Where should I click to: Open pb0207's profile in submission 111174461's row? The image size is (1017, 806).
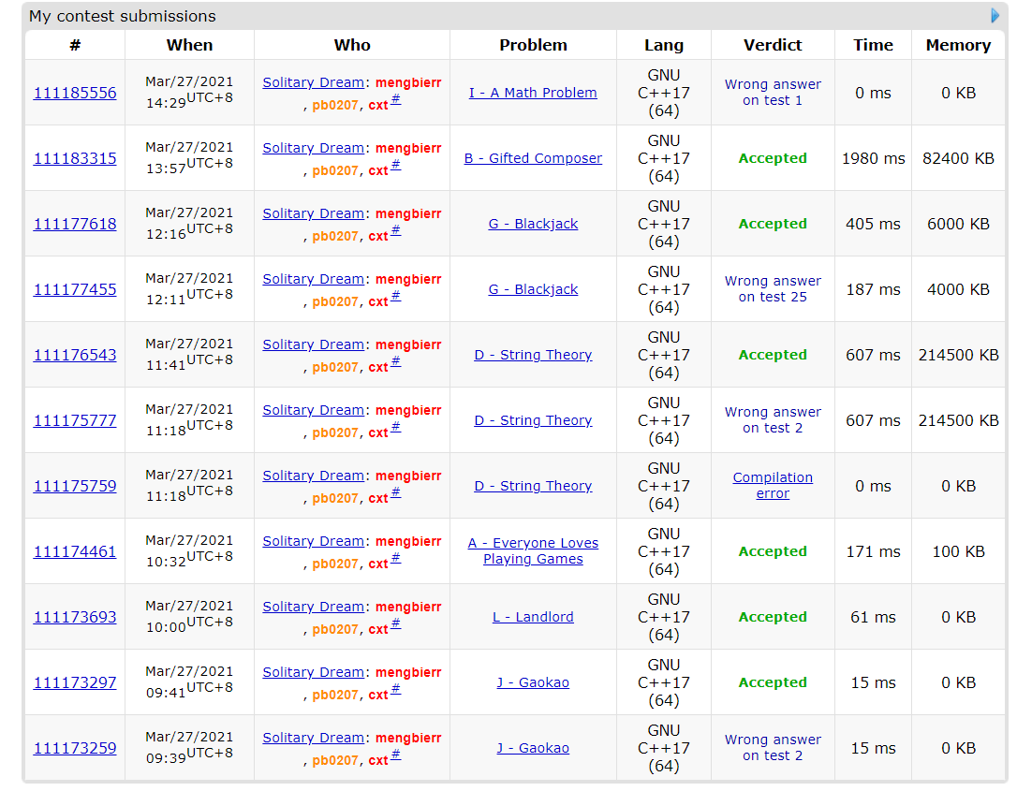point(335,564)
